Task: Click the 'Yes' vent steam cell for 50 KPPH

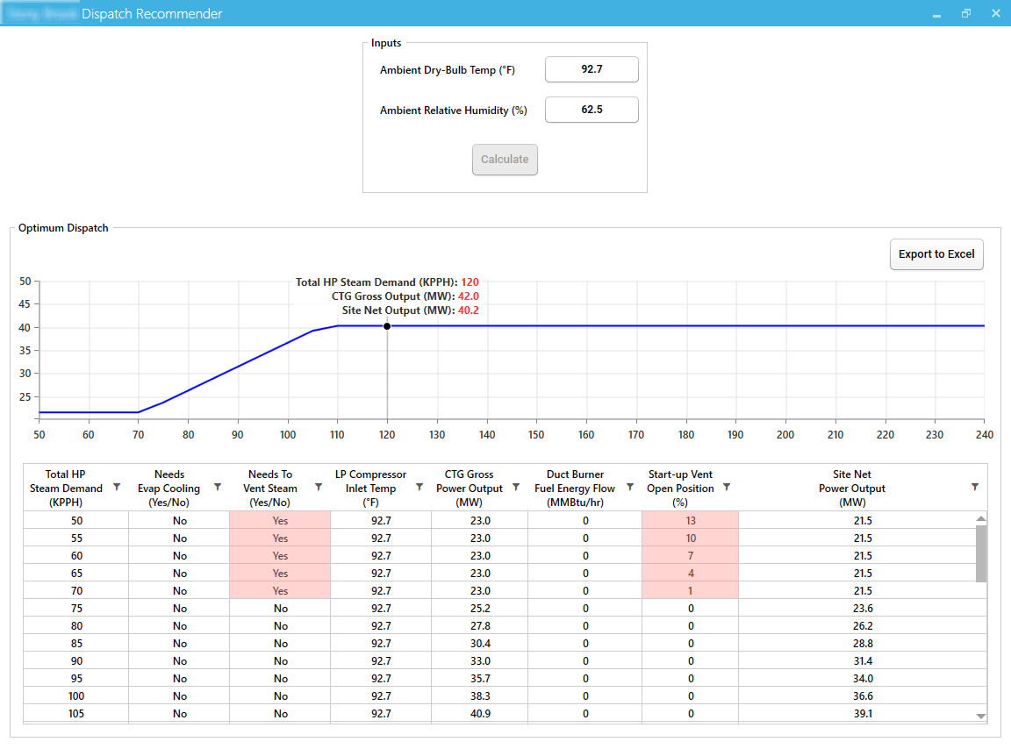Action: (x=280, y=521)
